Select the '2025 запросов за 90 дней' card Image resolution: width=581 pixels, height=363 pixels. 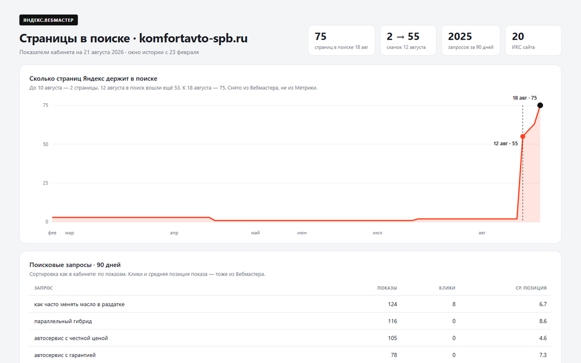click(471, 40)
